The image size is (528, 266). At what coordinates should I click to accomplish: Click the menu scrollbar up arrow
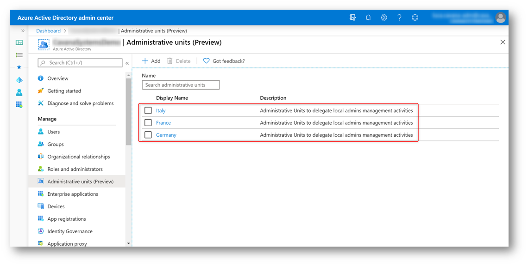point(128,75)
